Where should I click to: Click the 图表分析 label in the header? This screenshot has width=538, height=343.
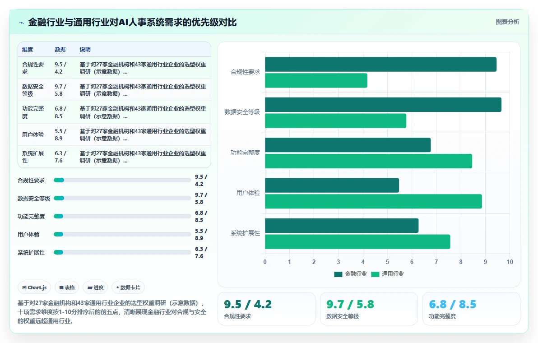point(507,22)
